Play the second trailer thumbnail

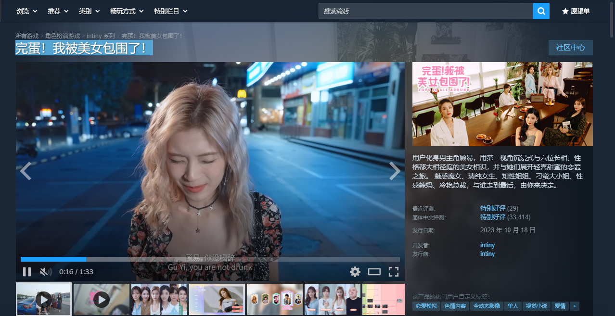[x=101, y=300]
